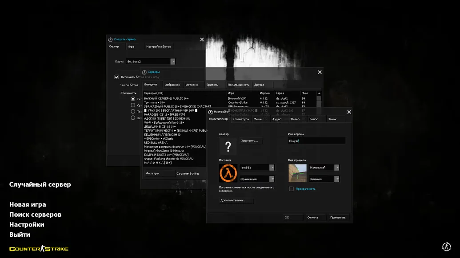Click the icon beside 'Настройки' dialog title
460x258 pixels.
click(211, 112)
